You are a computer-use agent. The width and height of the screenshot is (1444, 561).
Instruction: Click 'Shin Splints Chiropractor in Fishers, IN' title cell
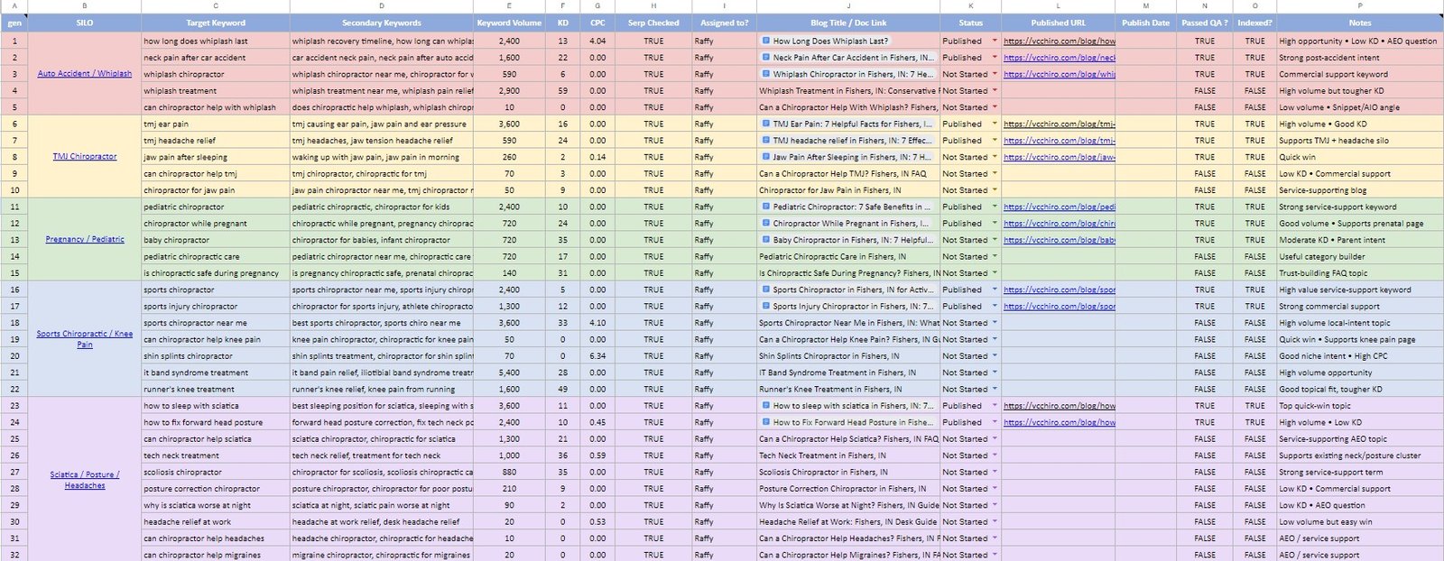click(x=848, y=356)
